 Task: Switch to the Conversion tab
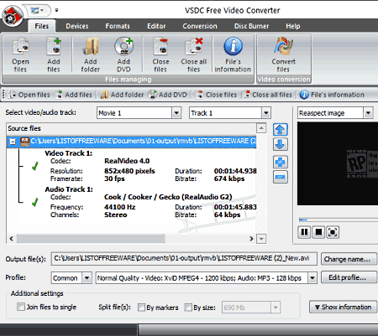[x=200, y=26]
